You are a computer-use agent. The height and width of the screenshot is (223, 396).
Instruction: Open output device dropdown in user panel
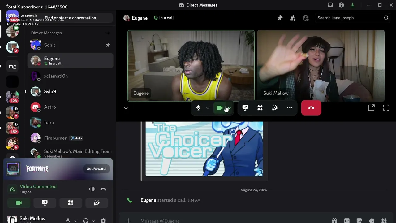[93, 221]
